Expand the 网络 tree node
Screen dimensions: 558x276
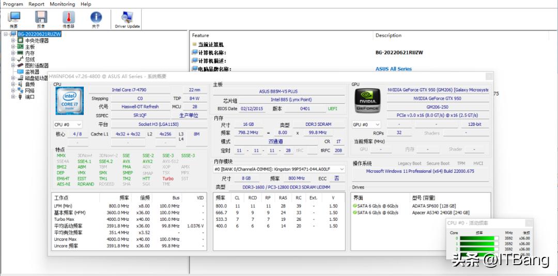[13, 91]
